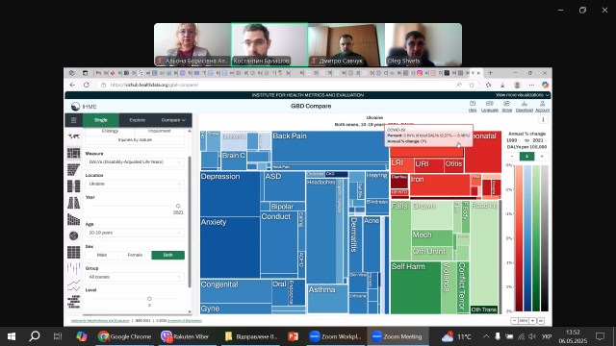Open the 2021 end year dropdown

pyautogui.click(x=541, y=140)
